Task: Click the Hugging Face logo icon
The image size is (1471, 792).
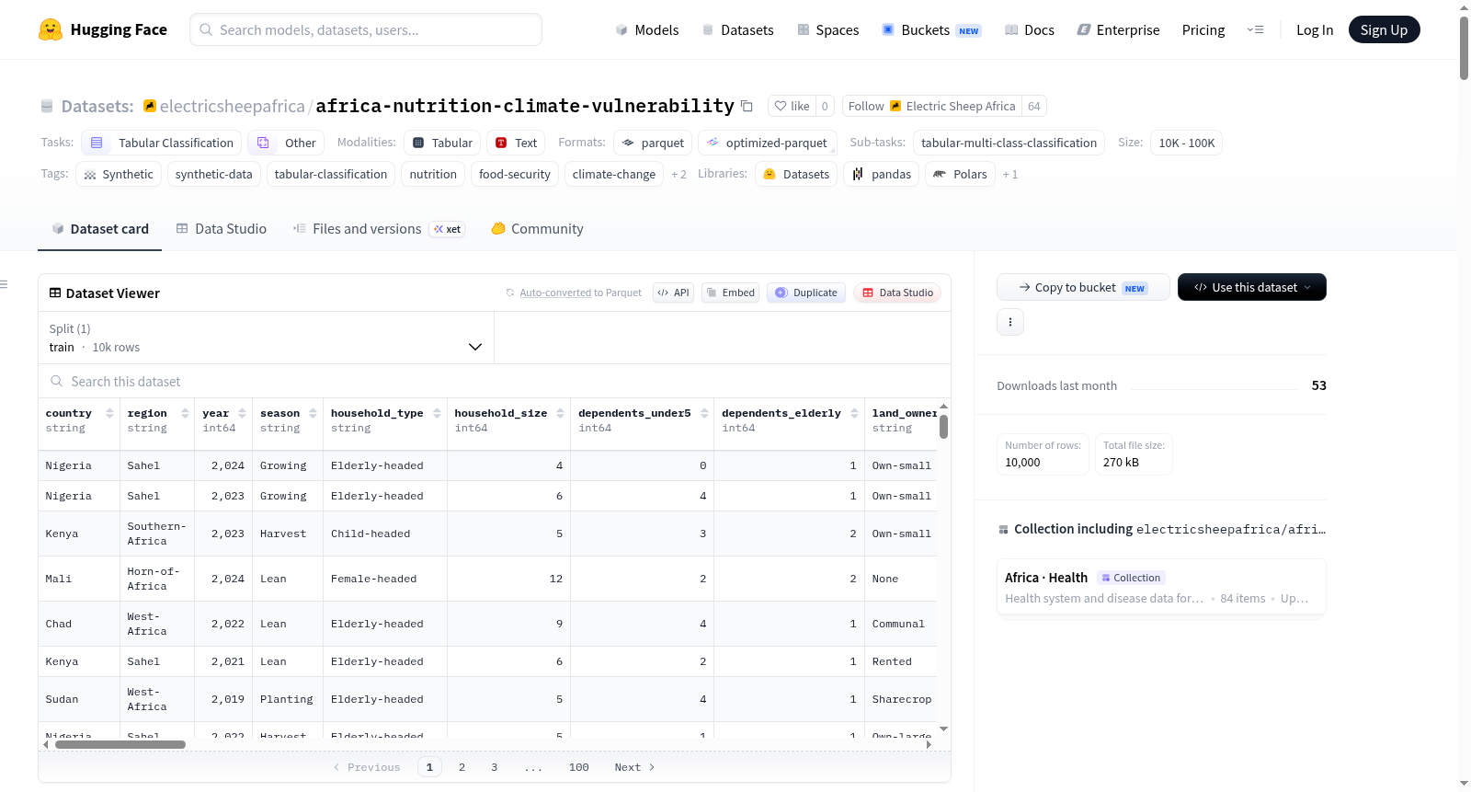Action: (x=51, y=29)
